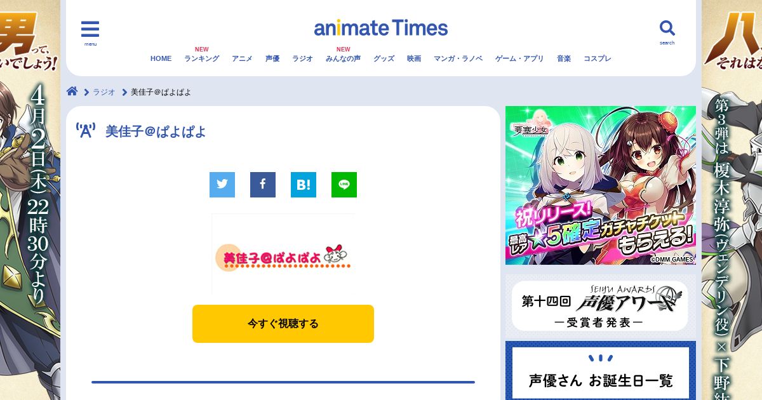The height and width of the screenshot is (400, 762).
Task: Open the 美佳子@ぱよぱよ program banner image
Action: click(283, 254)
